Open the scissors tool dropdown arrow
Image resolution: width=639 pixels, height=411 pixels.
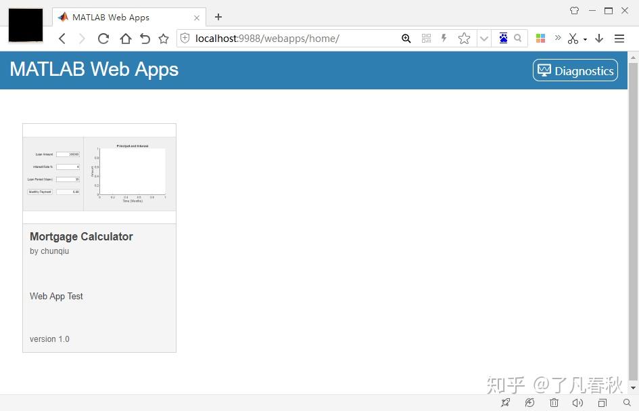tap(585, 39)
